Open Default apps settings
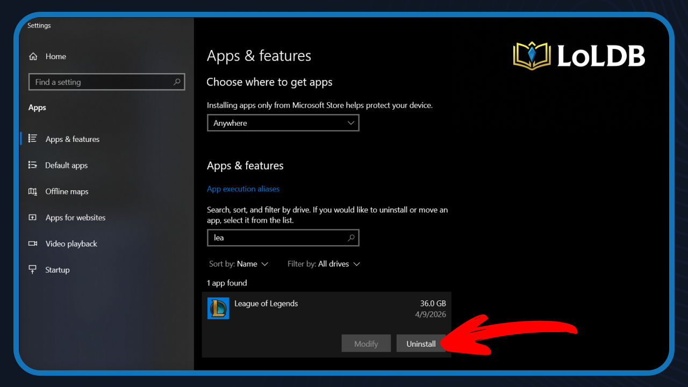 point(66,165)
